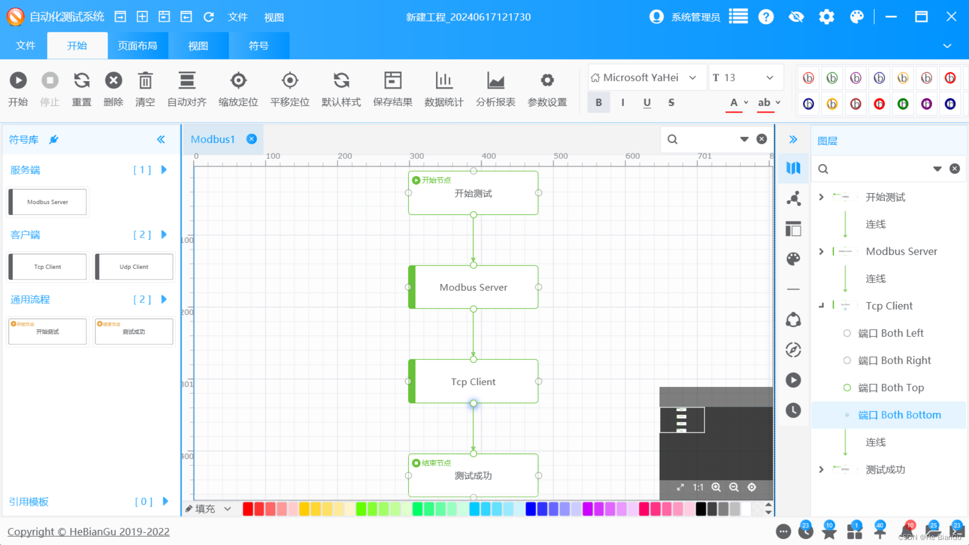Click the 自动对齐 auto-align icon
This screenshot has height=545, width=969.
pos(186,80)
